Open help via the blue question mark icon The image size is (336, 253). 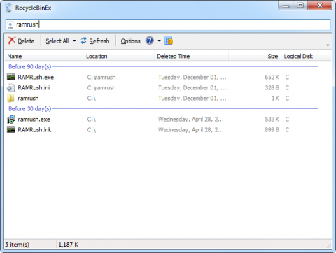tap(150, 41)
